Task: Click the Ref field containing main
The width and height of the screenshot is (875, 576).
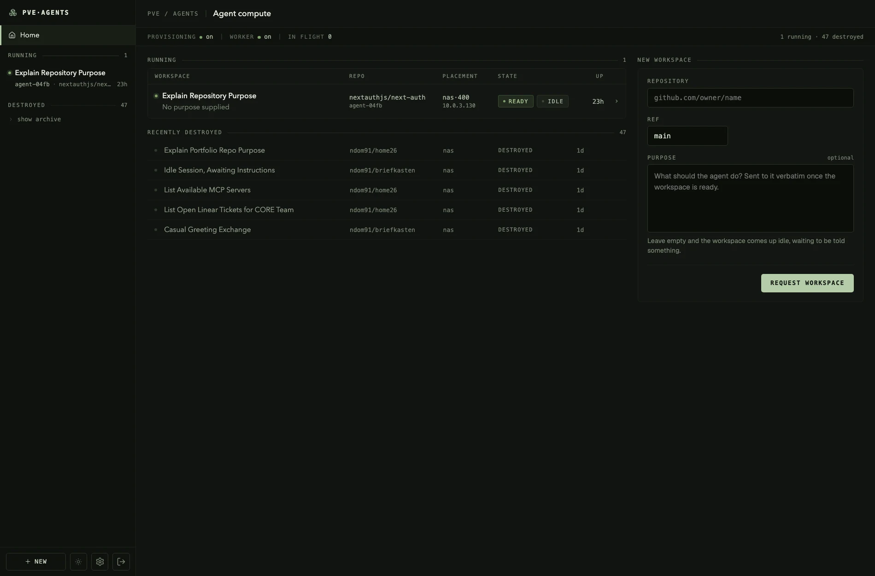Action: [x=687, y=136]
